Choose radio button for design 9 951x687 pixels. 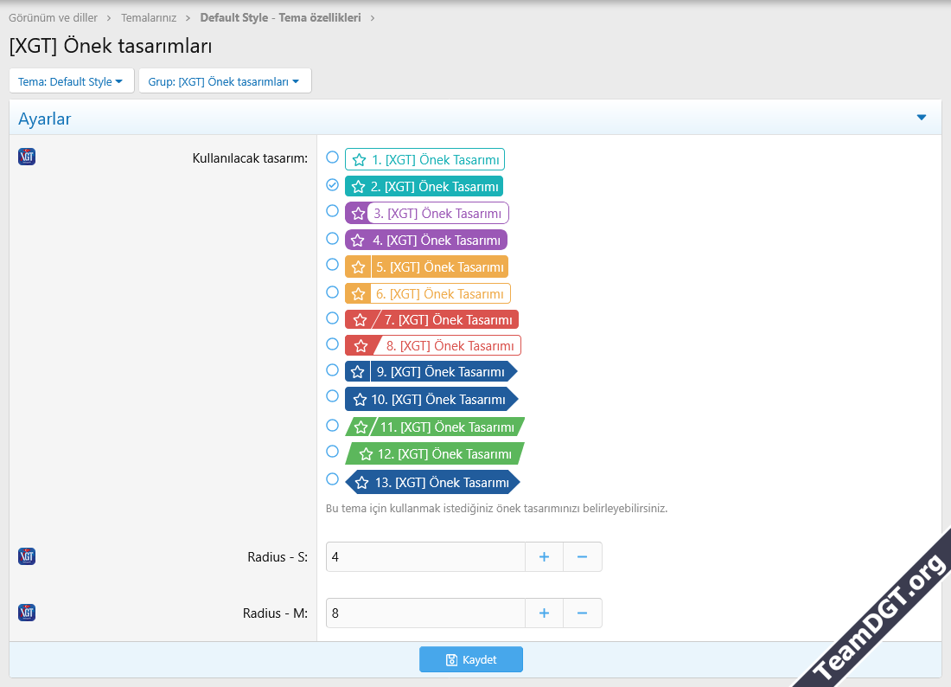point(333,369)
